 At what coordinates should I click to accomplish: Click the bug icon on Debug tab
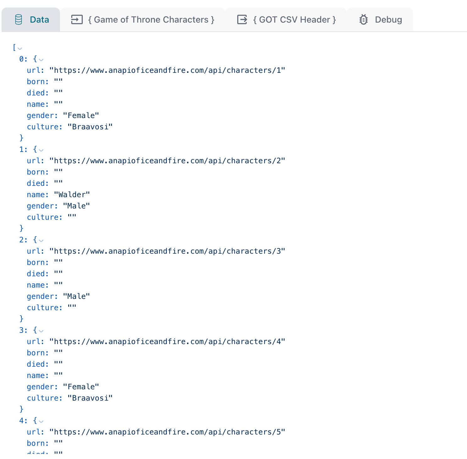tap(364, 19)
